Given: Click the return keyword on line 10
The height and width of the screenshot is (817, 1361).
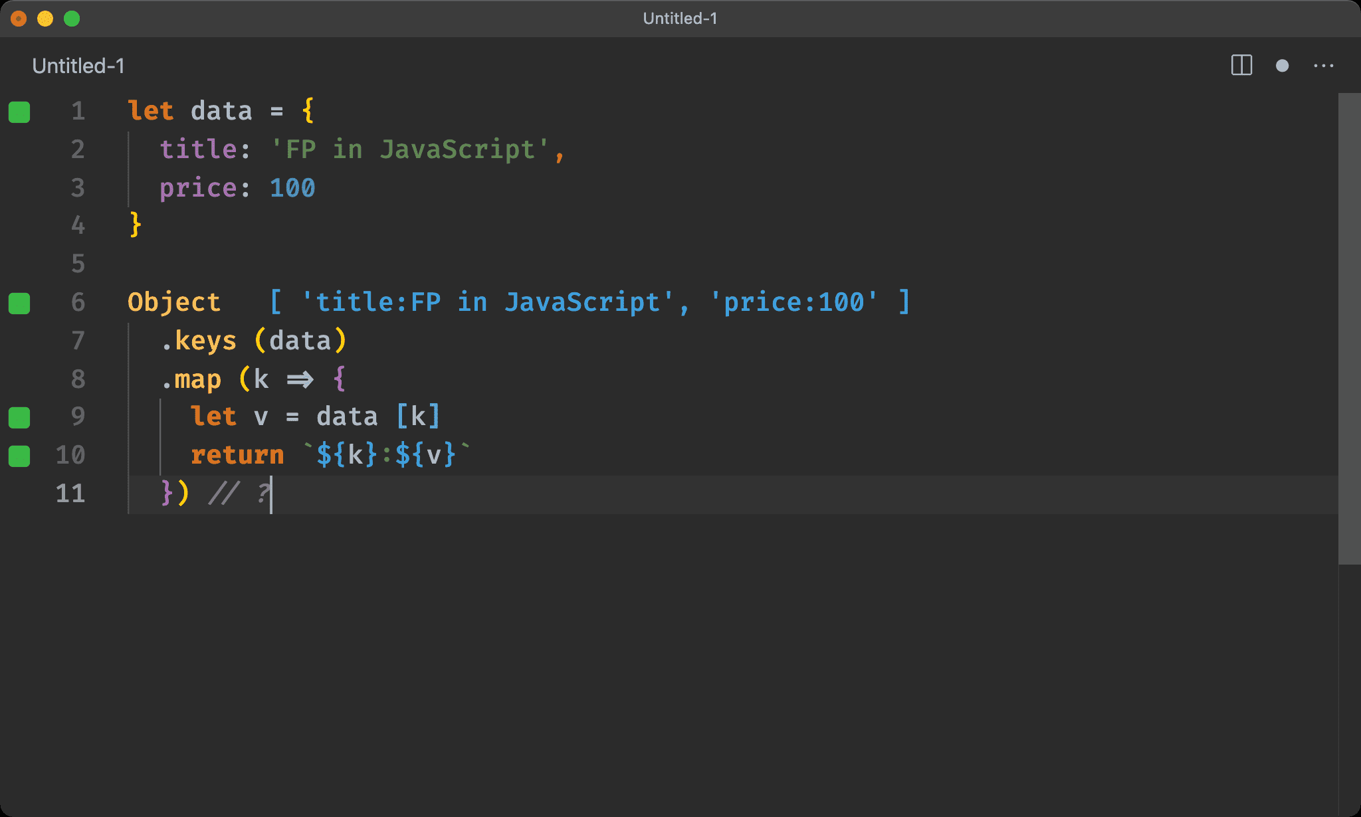Looking at the screenshot, I should pyautogui.click(x=237, y=455).
